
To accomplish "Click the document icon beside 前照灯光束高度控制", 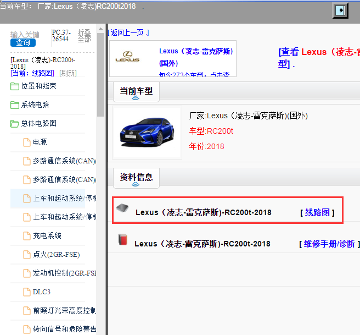I will point(27,311).
